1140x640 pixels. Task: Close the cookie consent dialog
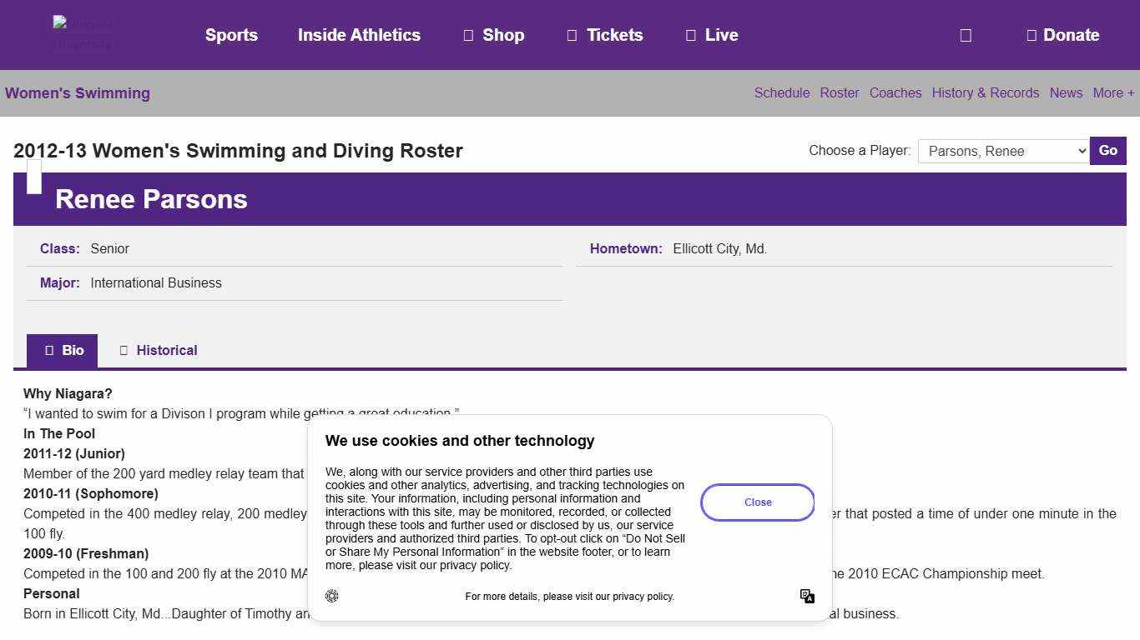[x=757, y=502]
